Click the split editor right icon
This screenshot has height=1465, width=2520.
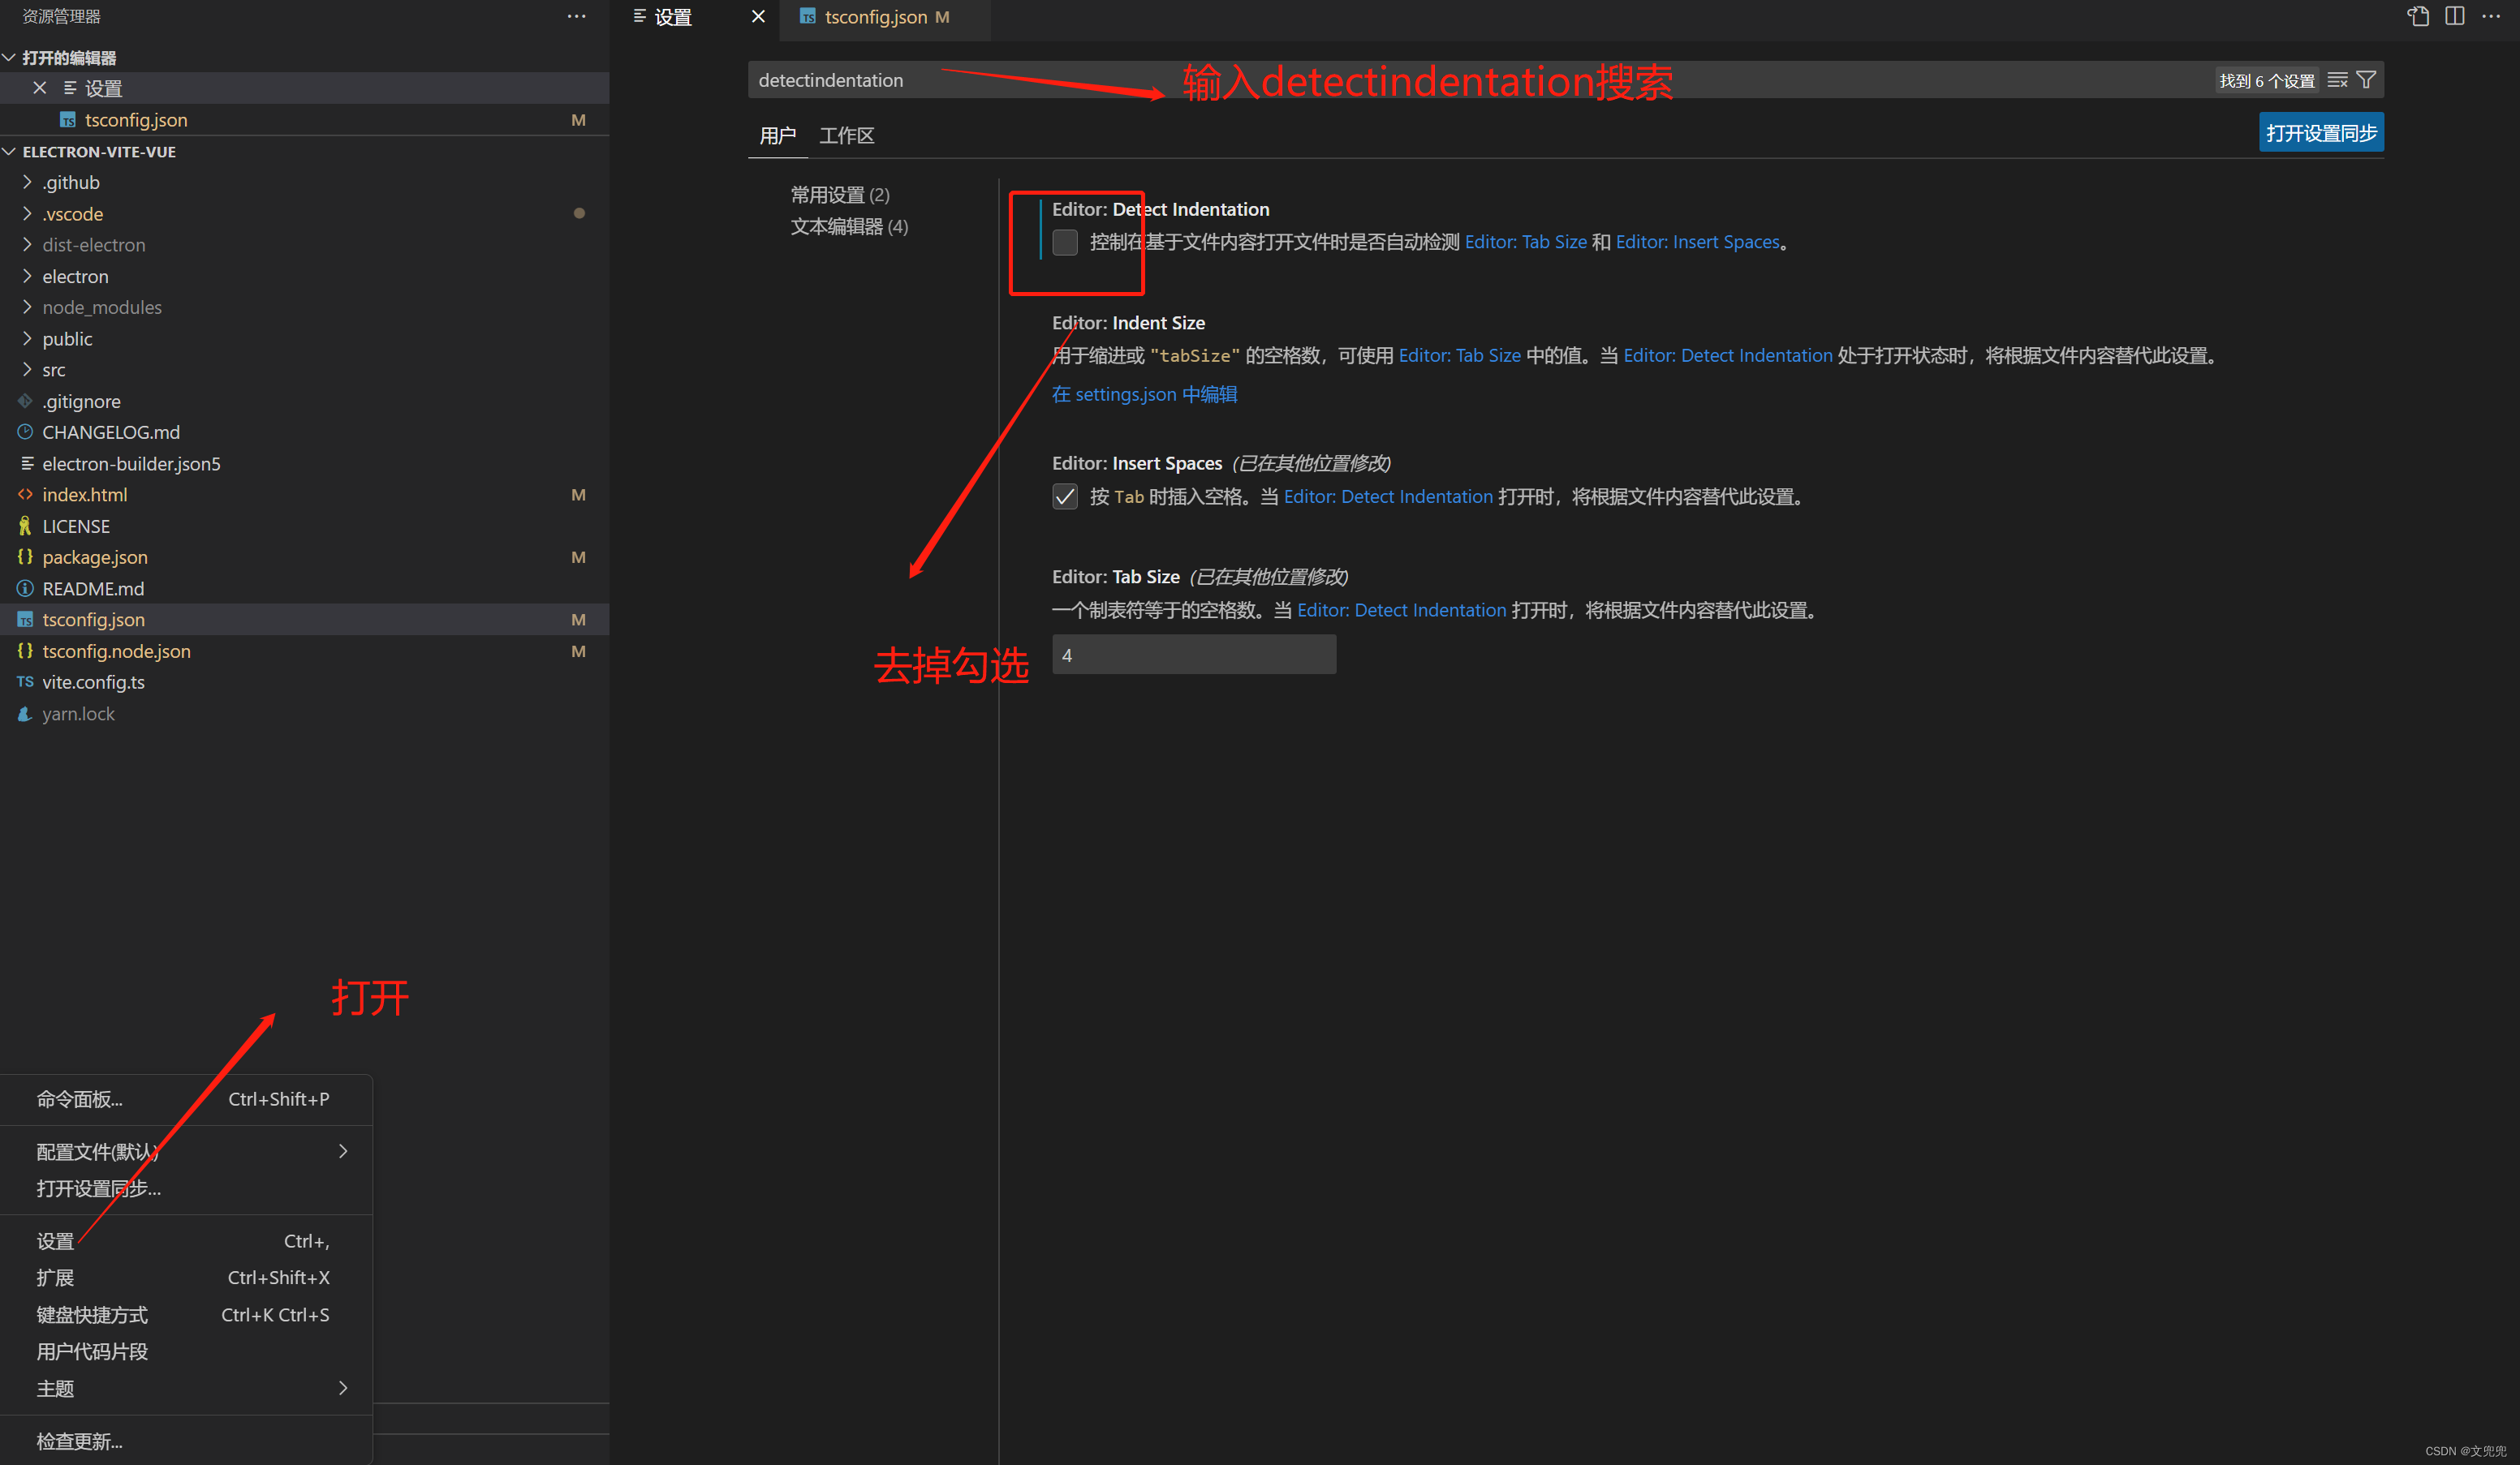pyautogui.click(x=2454, y=16)
